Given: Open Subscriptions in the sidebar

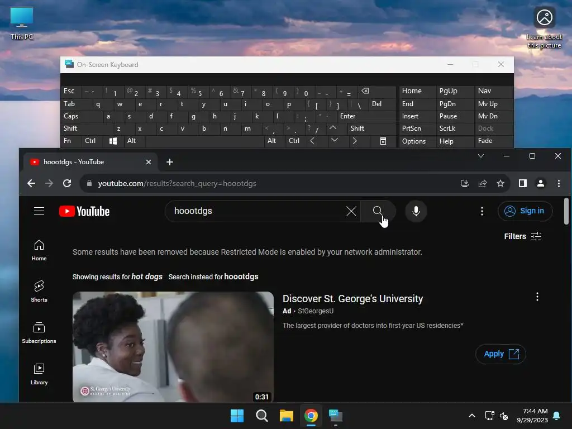Looking at the screenshot, I should pos(39,333).
